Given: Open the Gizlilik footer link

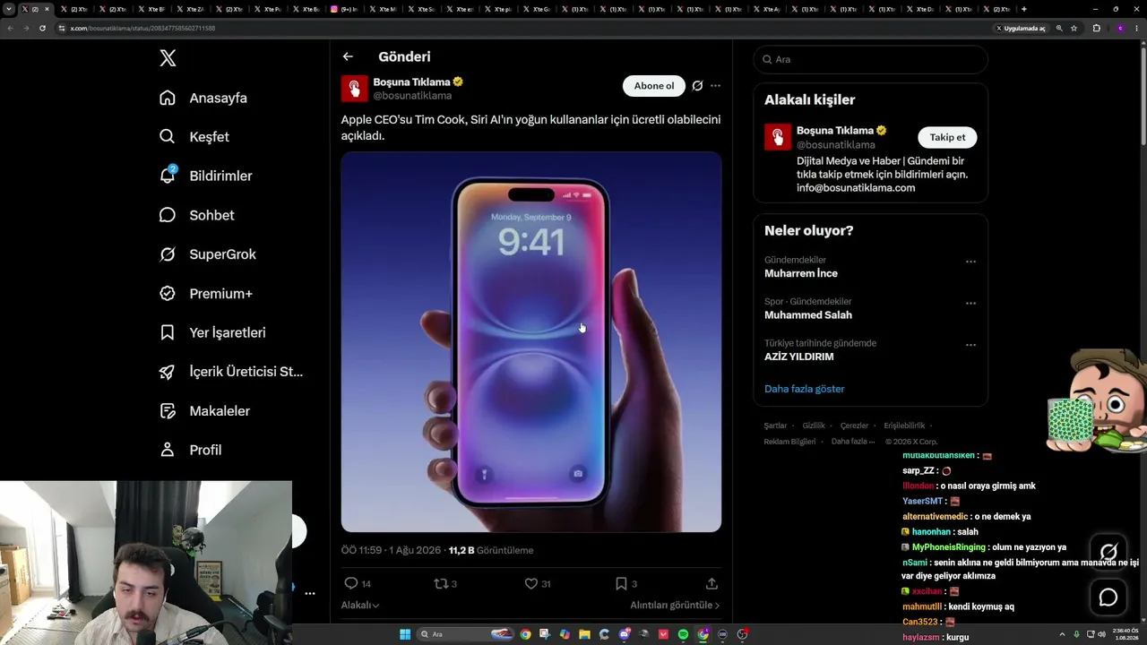Looking at the screenshot, I should 814,426.
